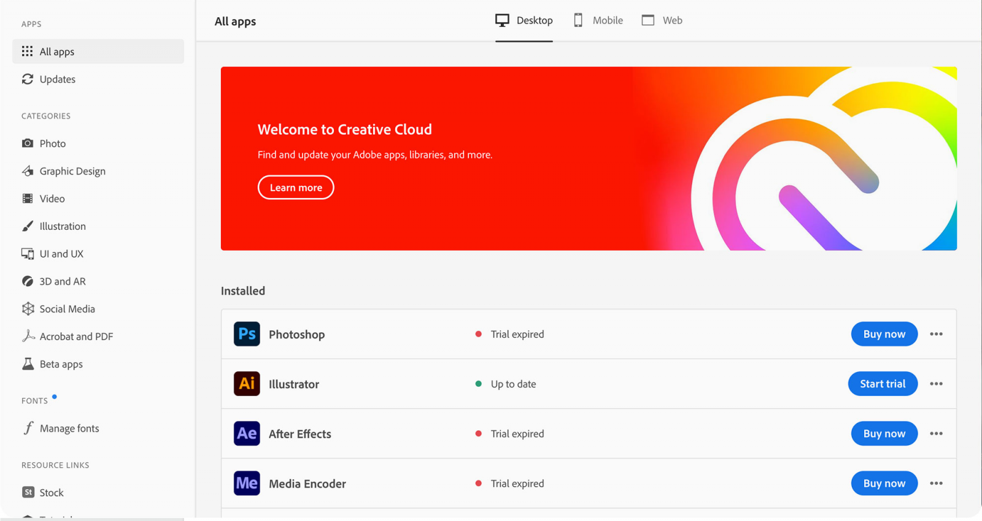Click the Acrobat and PDF icon

28,336
